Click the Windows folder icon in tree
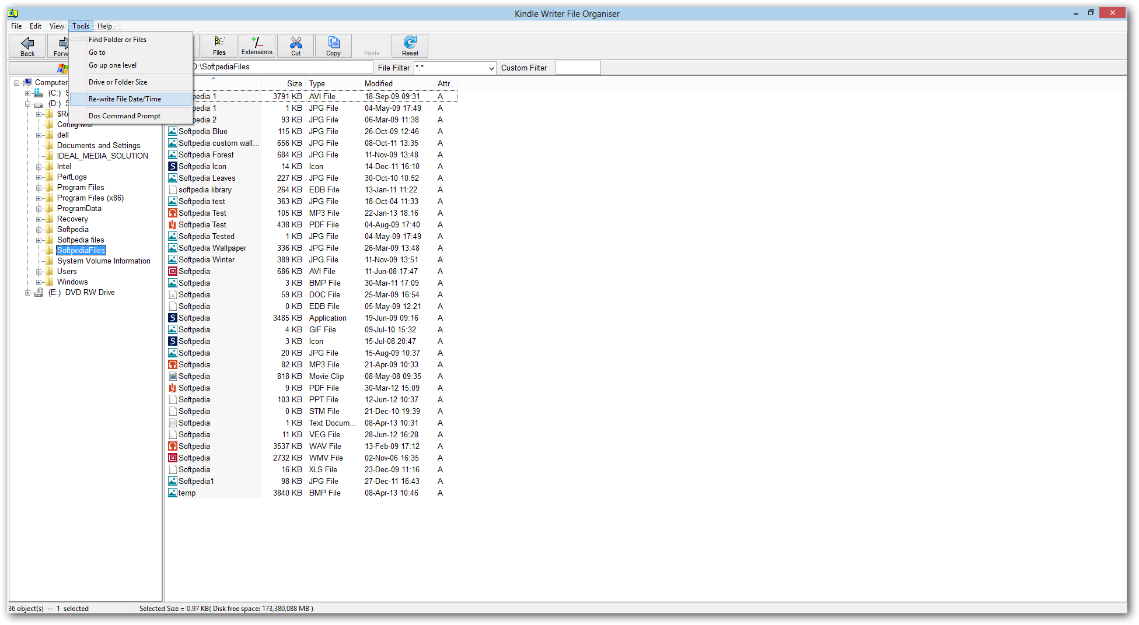This screenshot has width=1139, height=625. [x=50, y=282]
